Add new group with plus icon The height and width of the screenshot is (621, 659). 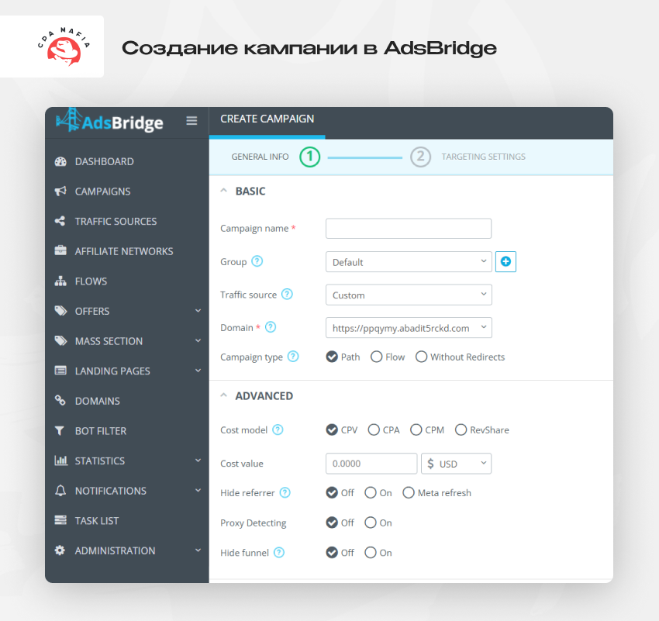(x=505, y=262)
